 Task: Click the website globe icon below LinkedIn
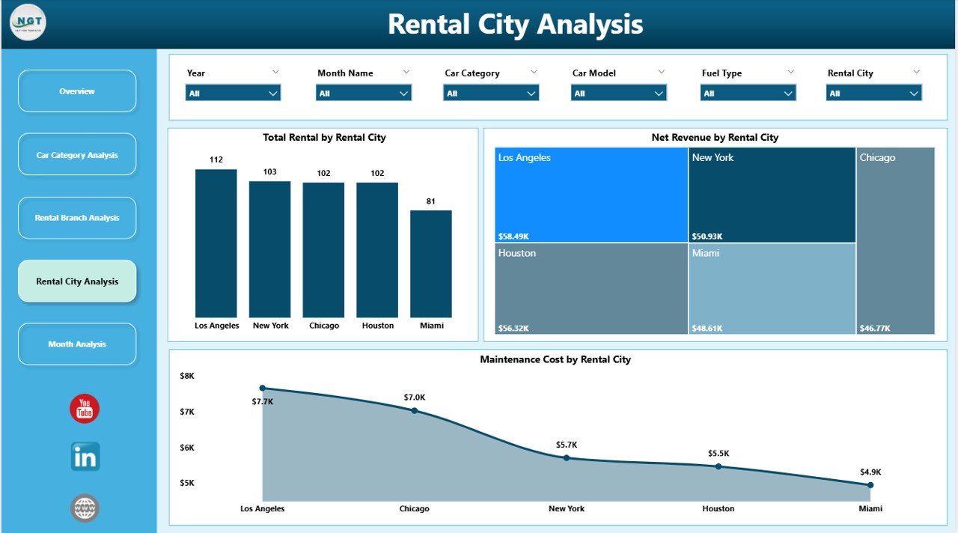84,508
